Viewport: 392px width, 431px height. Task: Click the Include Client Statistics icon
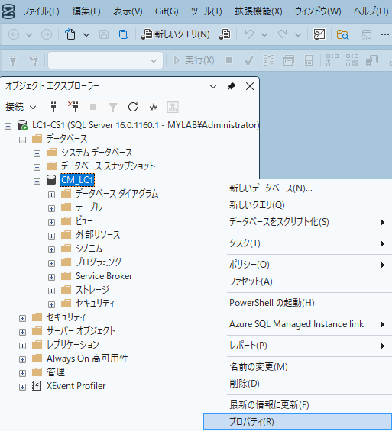click(372, 60)
